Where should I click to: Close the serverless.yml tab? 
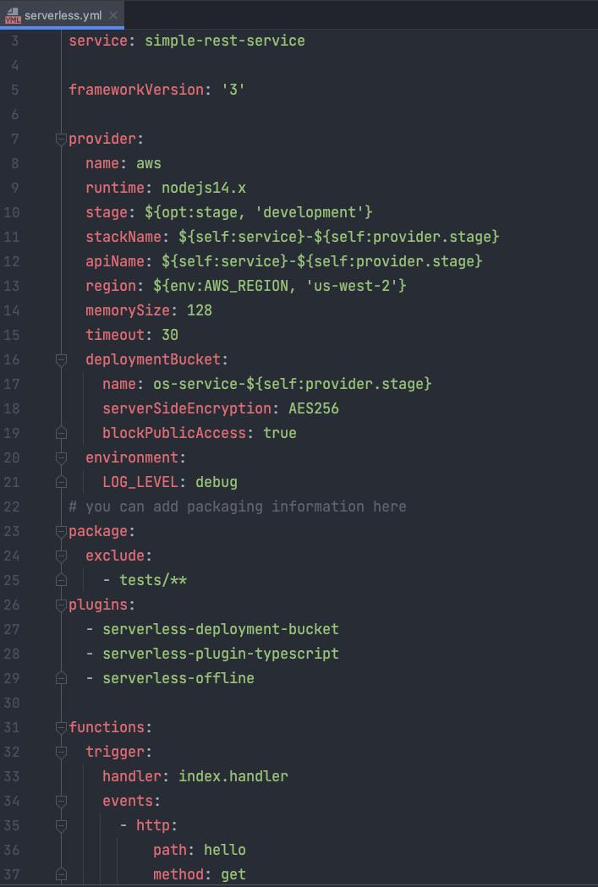pyautogui.click(x=113, y=15)
